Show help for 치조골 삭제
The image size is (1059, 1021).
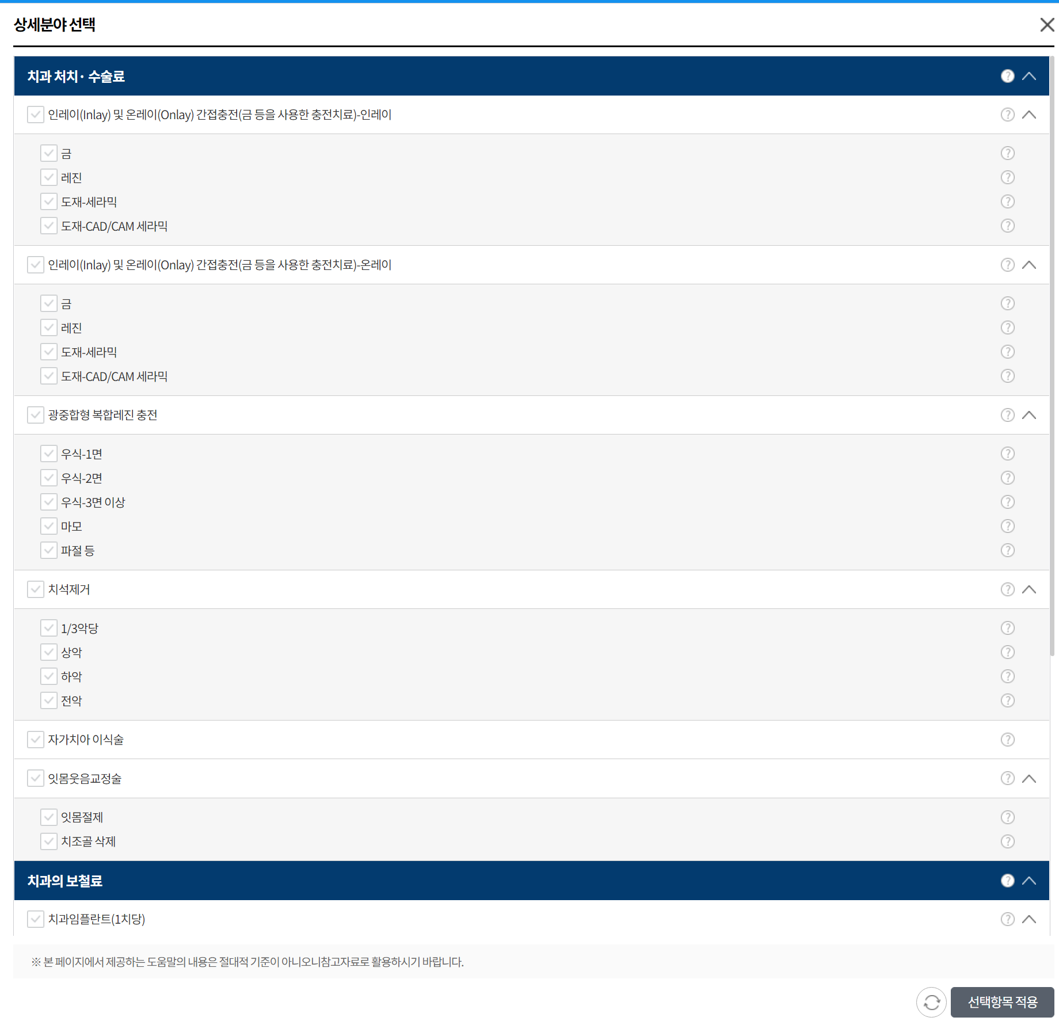pos(1007,841)
